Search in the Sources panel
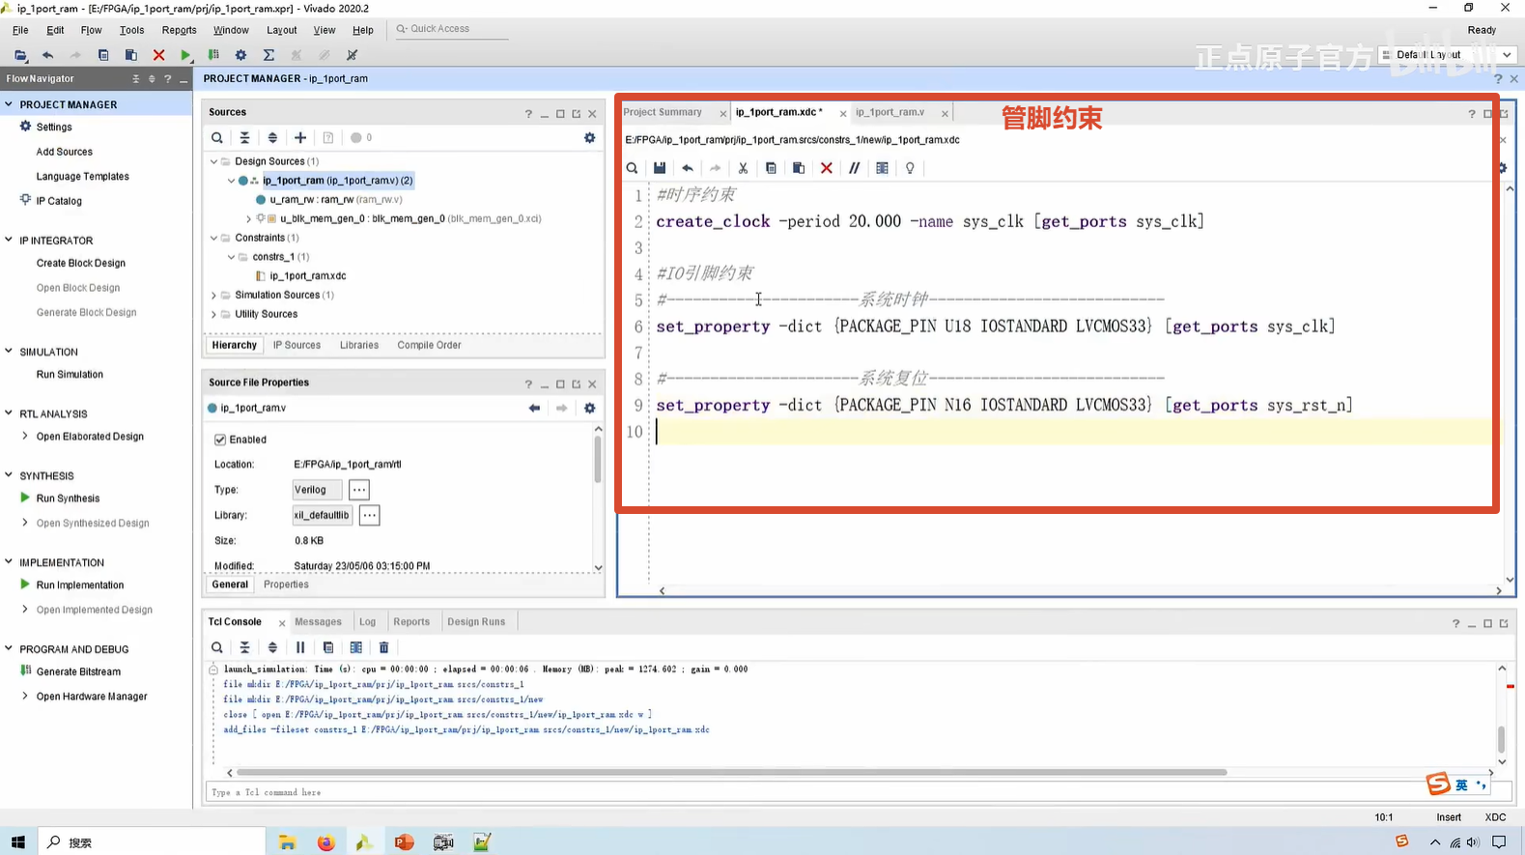1525x855 pixels. pyautogui.click(x=217, y=138)
